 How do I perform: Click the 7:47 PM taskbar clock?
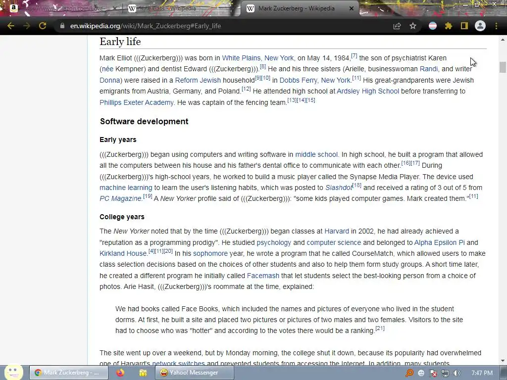click(x=482, y=373)
